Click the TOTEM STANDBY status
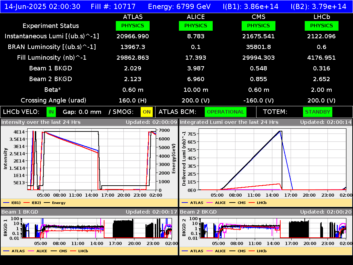Image resolution: width=353 pixels, height=265 pixels. coord(317,112)
